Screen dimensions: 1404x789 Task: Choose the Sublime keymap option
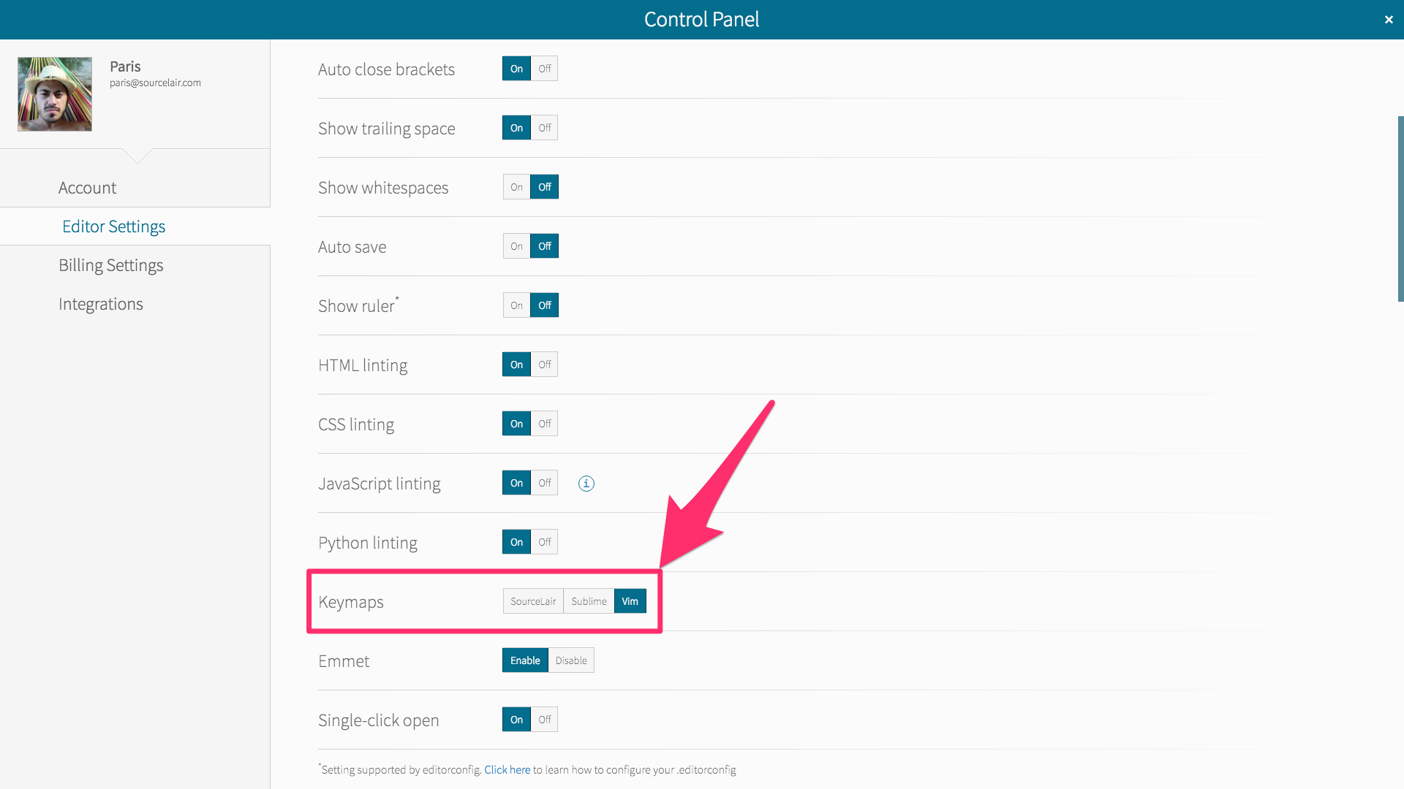tap(589, 601)
